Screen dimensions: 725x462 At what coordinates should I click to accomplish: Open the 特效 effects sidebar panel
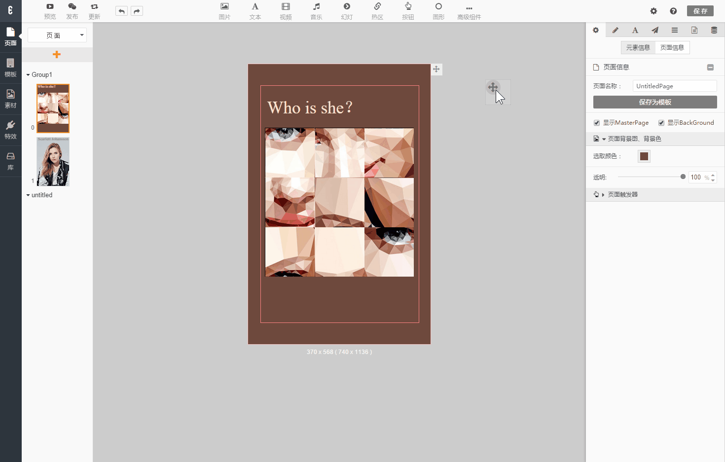10,130
